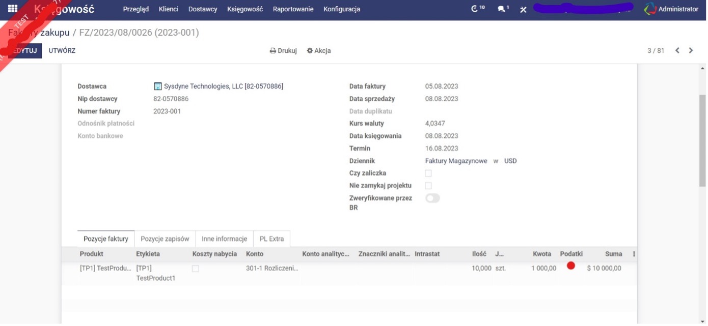
Task: Switch to PL Extra tab
Action: pos(272,239)
